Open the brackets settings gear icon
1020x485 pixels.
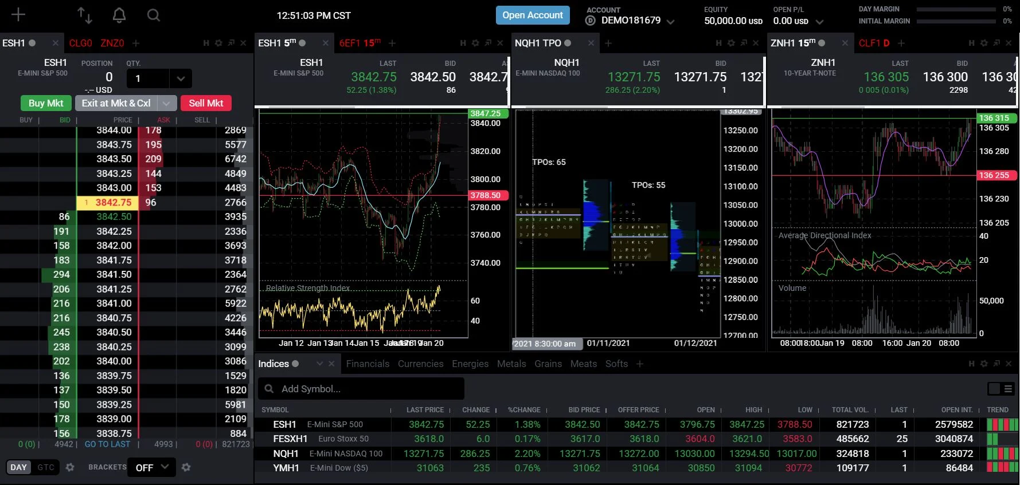coord(186,467)
